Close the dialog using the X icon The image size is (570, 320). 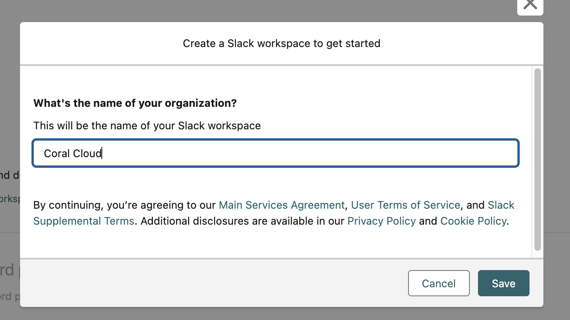(530, 5)
